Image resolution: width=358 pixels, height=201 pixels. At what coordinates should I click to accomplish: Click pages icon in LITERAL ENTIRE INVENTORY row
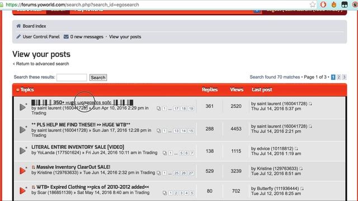[164, 153]
